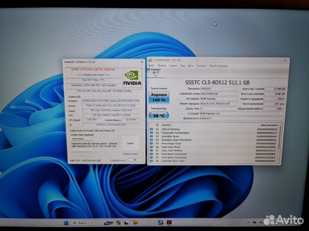The height and width of the screenshot is (231, 309).
Task: Click the status circle beside Composite Temperature
Action: [151, 133]
